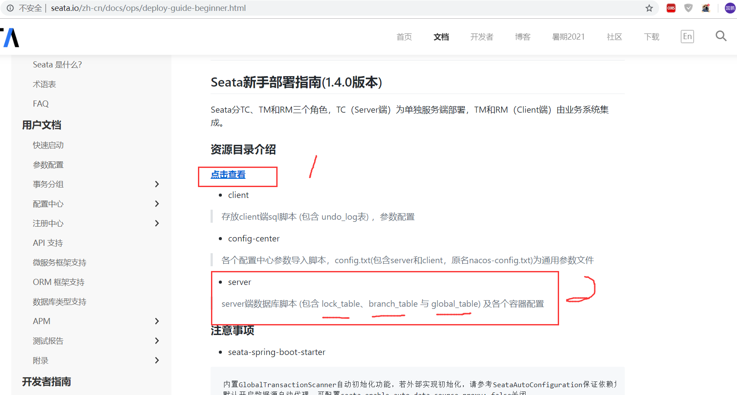This screenshot has width=737, height=395.
Task: Switch language with the En button
Action: [x=687, y=37]
